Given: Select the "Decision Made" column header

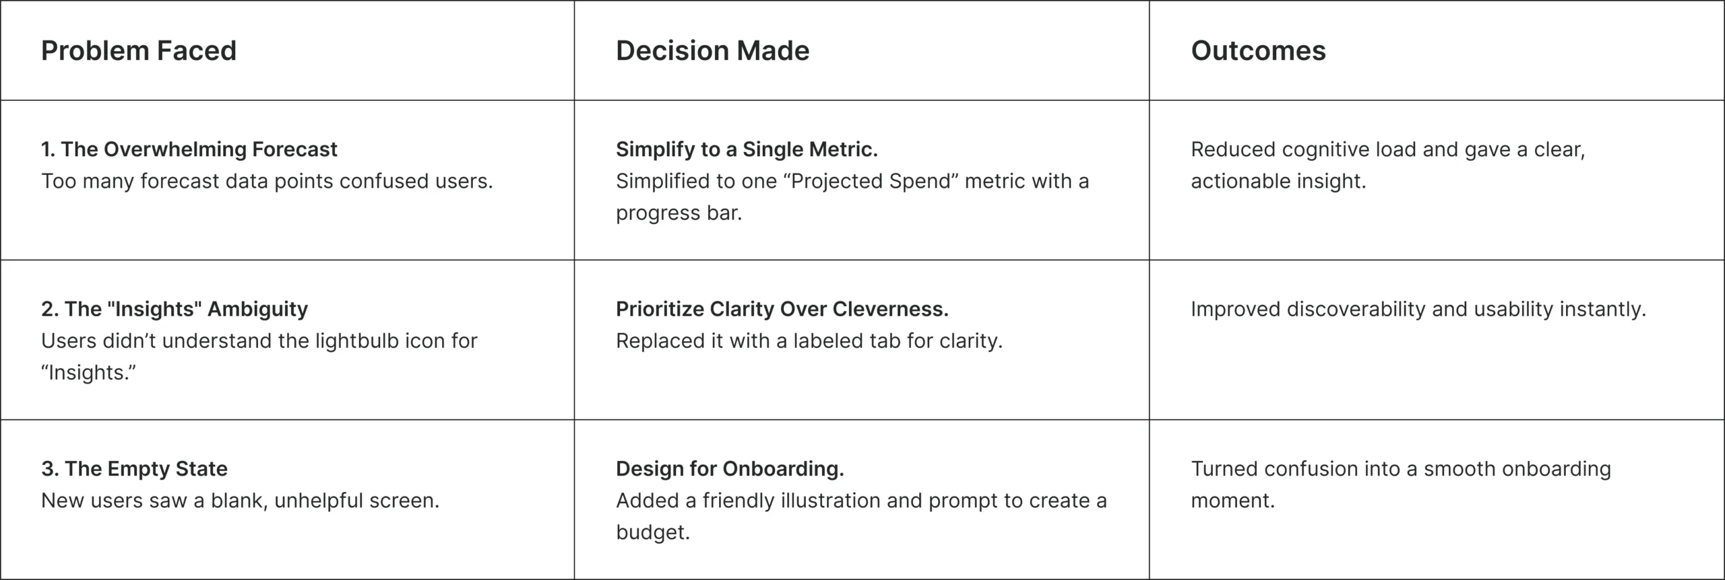Looking at the screenshot, I should pos(712,51).
